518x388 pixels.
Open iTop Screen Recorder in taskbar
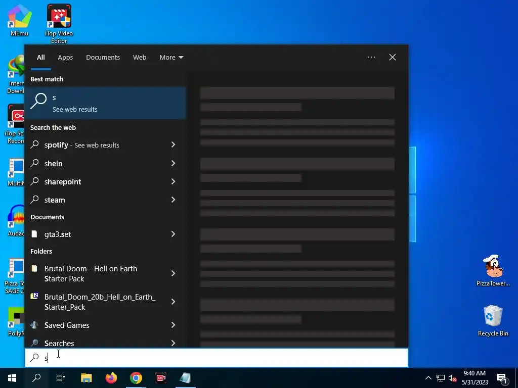[161, 378]
